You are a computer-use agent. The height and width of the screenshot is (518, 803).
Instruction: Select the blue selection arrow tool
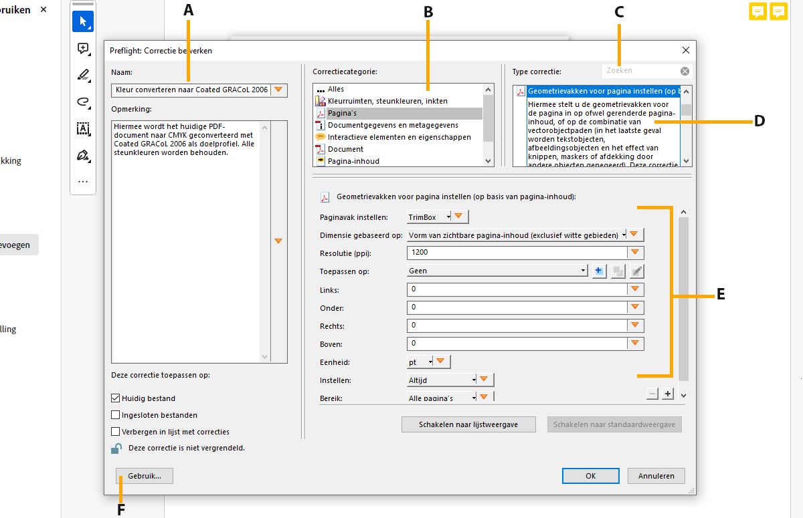83,21
